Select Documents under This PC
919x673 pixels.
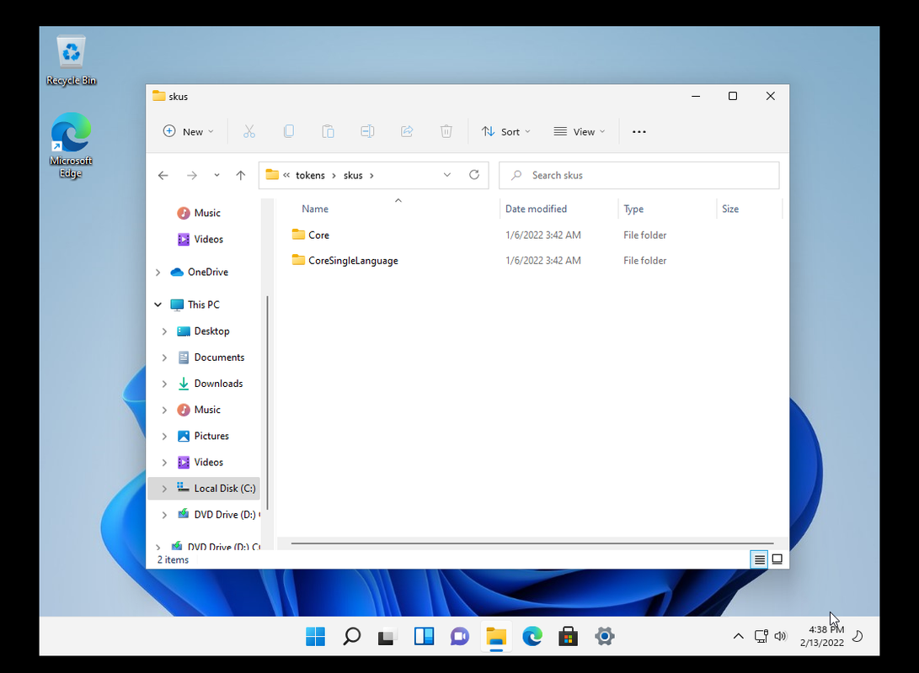click(x=219, y=357)
